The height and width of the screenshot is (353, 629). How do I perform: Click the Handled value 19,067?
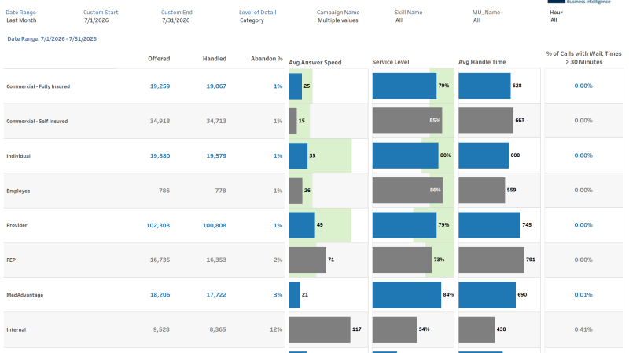(x=216, y=86)
